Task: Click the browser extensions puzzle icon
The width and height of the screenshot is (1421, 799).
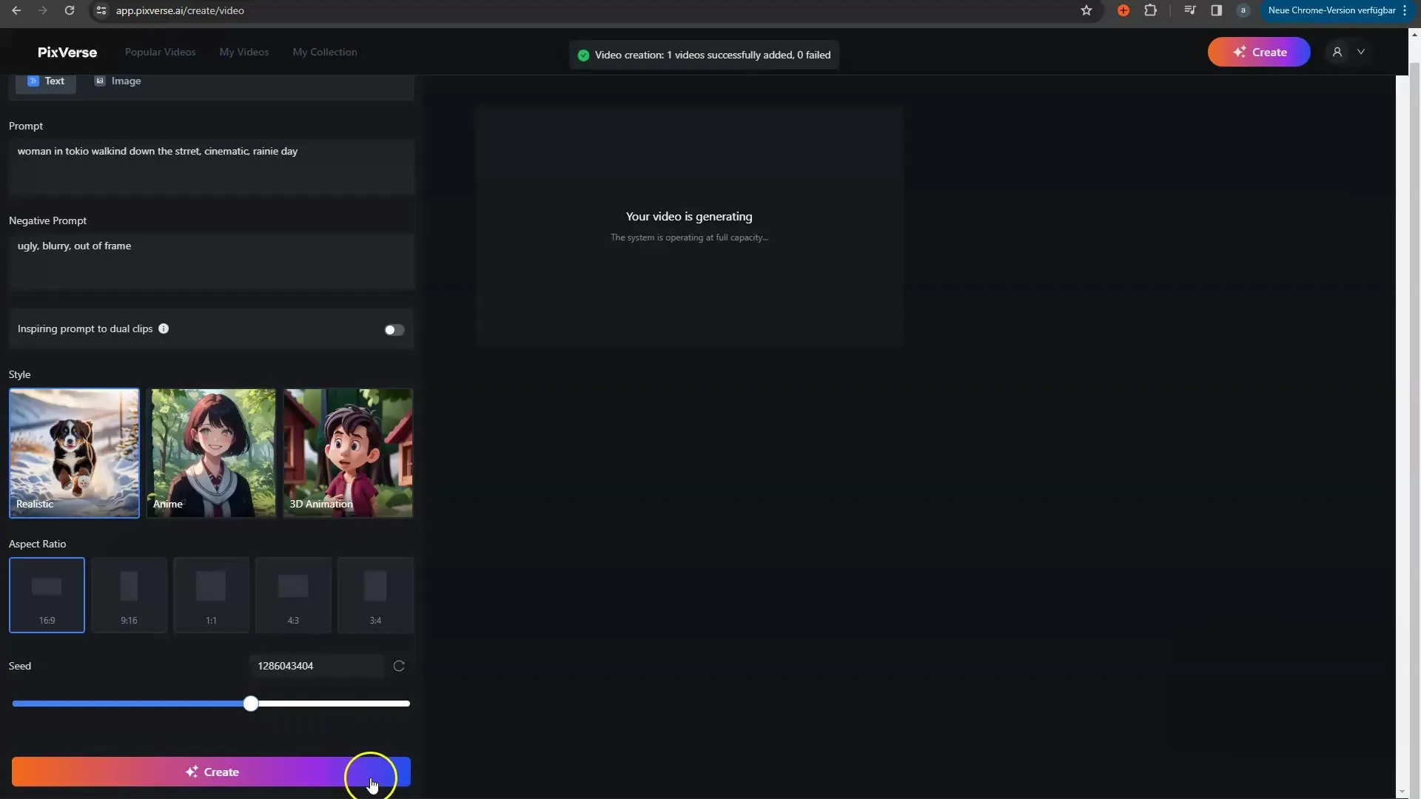Action: coord(1151,10)
